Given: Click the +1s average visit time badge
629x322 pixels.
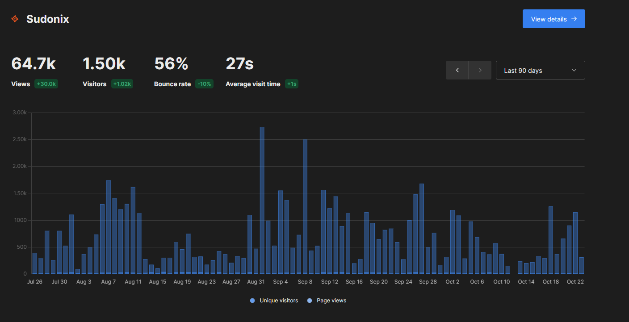Looking at the screenshot, I should coord(292,84).
